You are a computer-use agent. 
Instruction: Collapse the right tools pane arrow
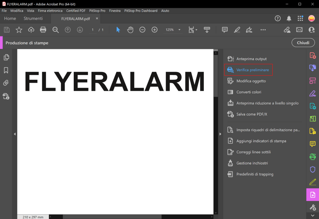tap(220, 134)
